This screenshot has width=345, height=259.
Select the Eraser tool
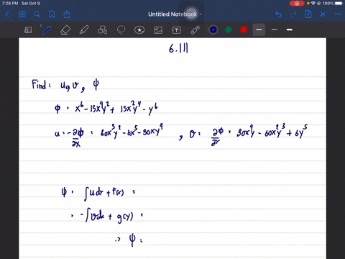[65, 30]
